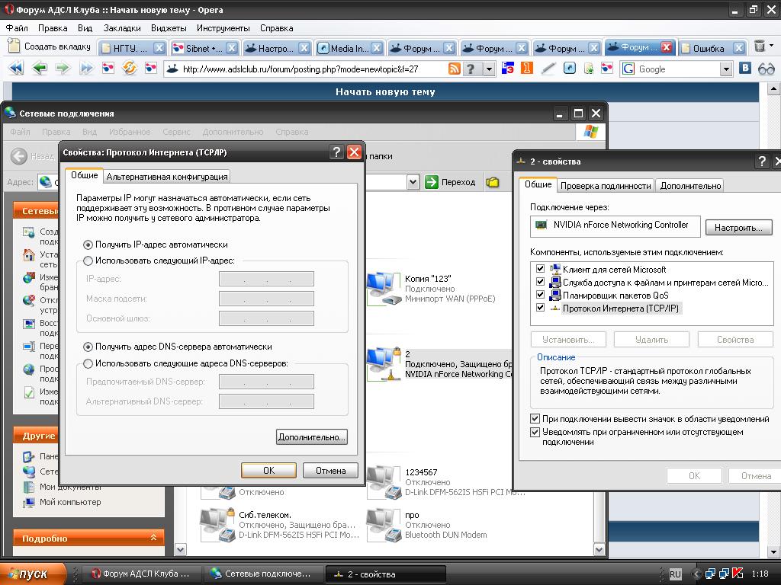
Task: Click the "Дополнительно..." button
Action: click(x=311, y=437)
